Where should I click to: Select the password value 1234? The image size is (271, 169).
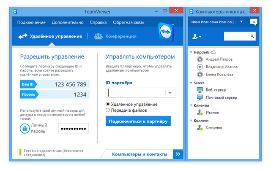pos(80,94)
